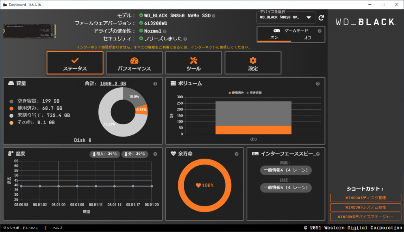This screenshot has height=232, width=404.
Task: Open the device selection dropdown
Action: 286,17
